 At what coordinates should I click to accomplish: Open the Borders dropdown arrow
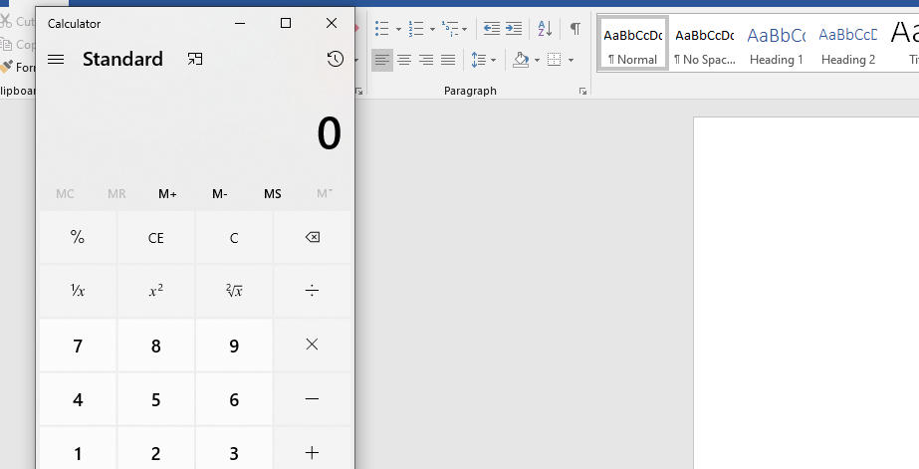click(571, 61)
